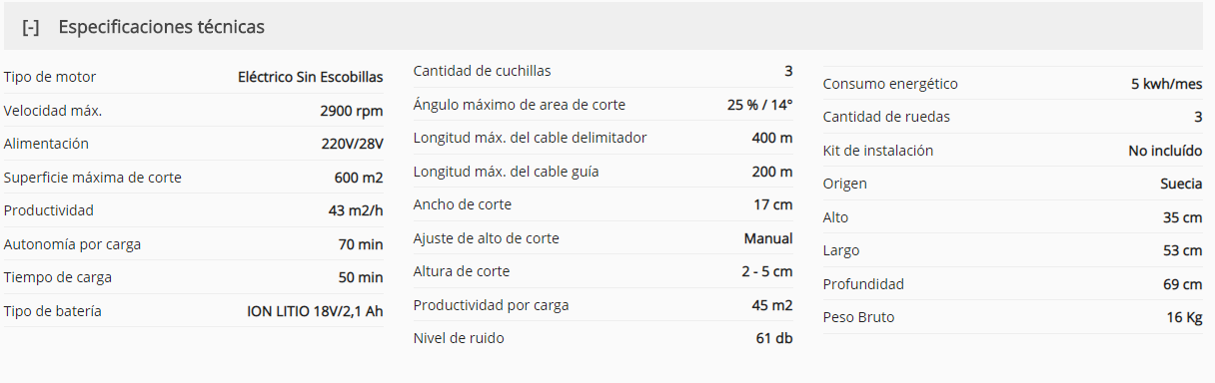Click the Autonomía por carga label
This screenshot has width=1215, height=383.
pyautogui.click(x=72, y=244)
